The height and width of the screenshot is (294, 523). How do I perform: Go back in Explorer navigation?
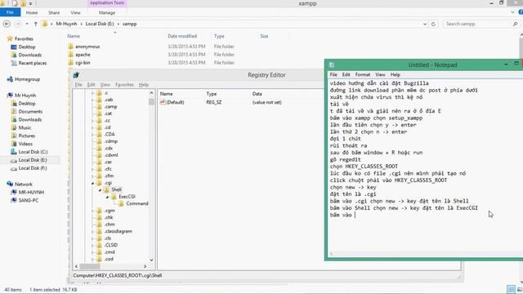(7, 24)
